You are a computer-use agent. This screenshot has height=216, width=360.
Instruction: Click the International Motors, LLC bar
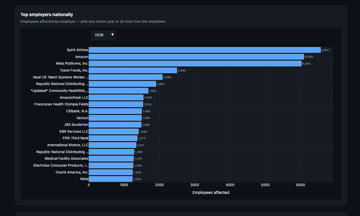[x=112, y=145]
